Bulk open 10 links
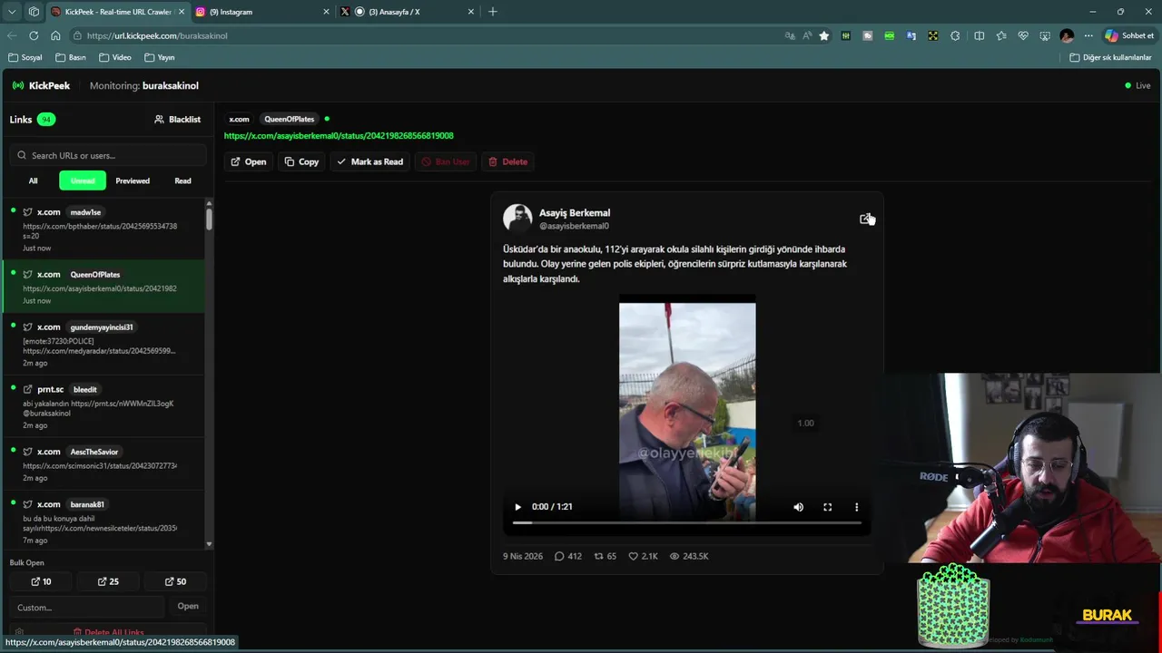 pyautogui.click(x=41, y=581)
